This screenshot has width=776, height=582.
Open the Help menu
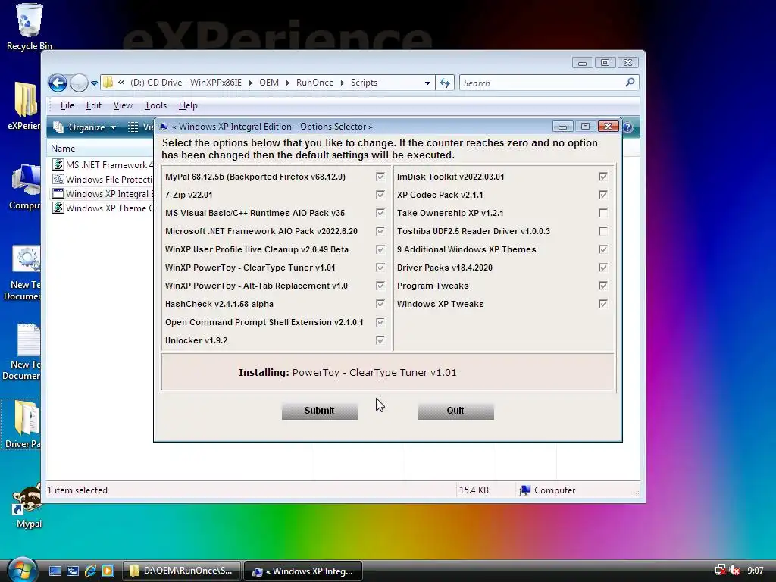tap(188, 105)
